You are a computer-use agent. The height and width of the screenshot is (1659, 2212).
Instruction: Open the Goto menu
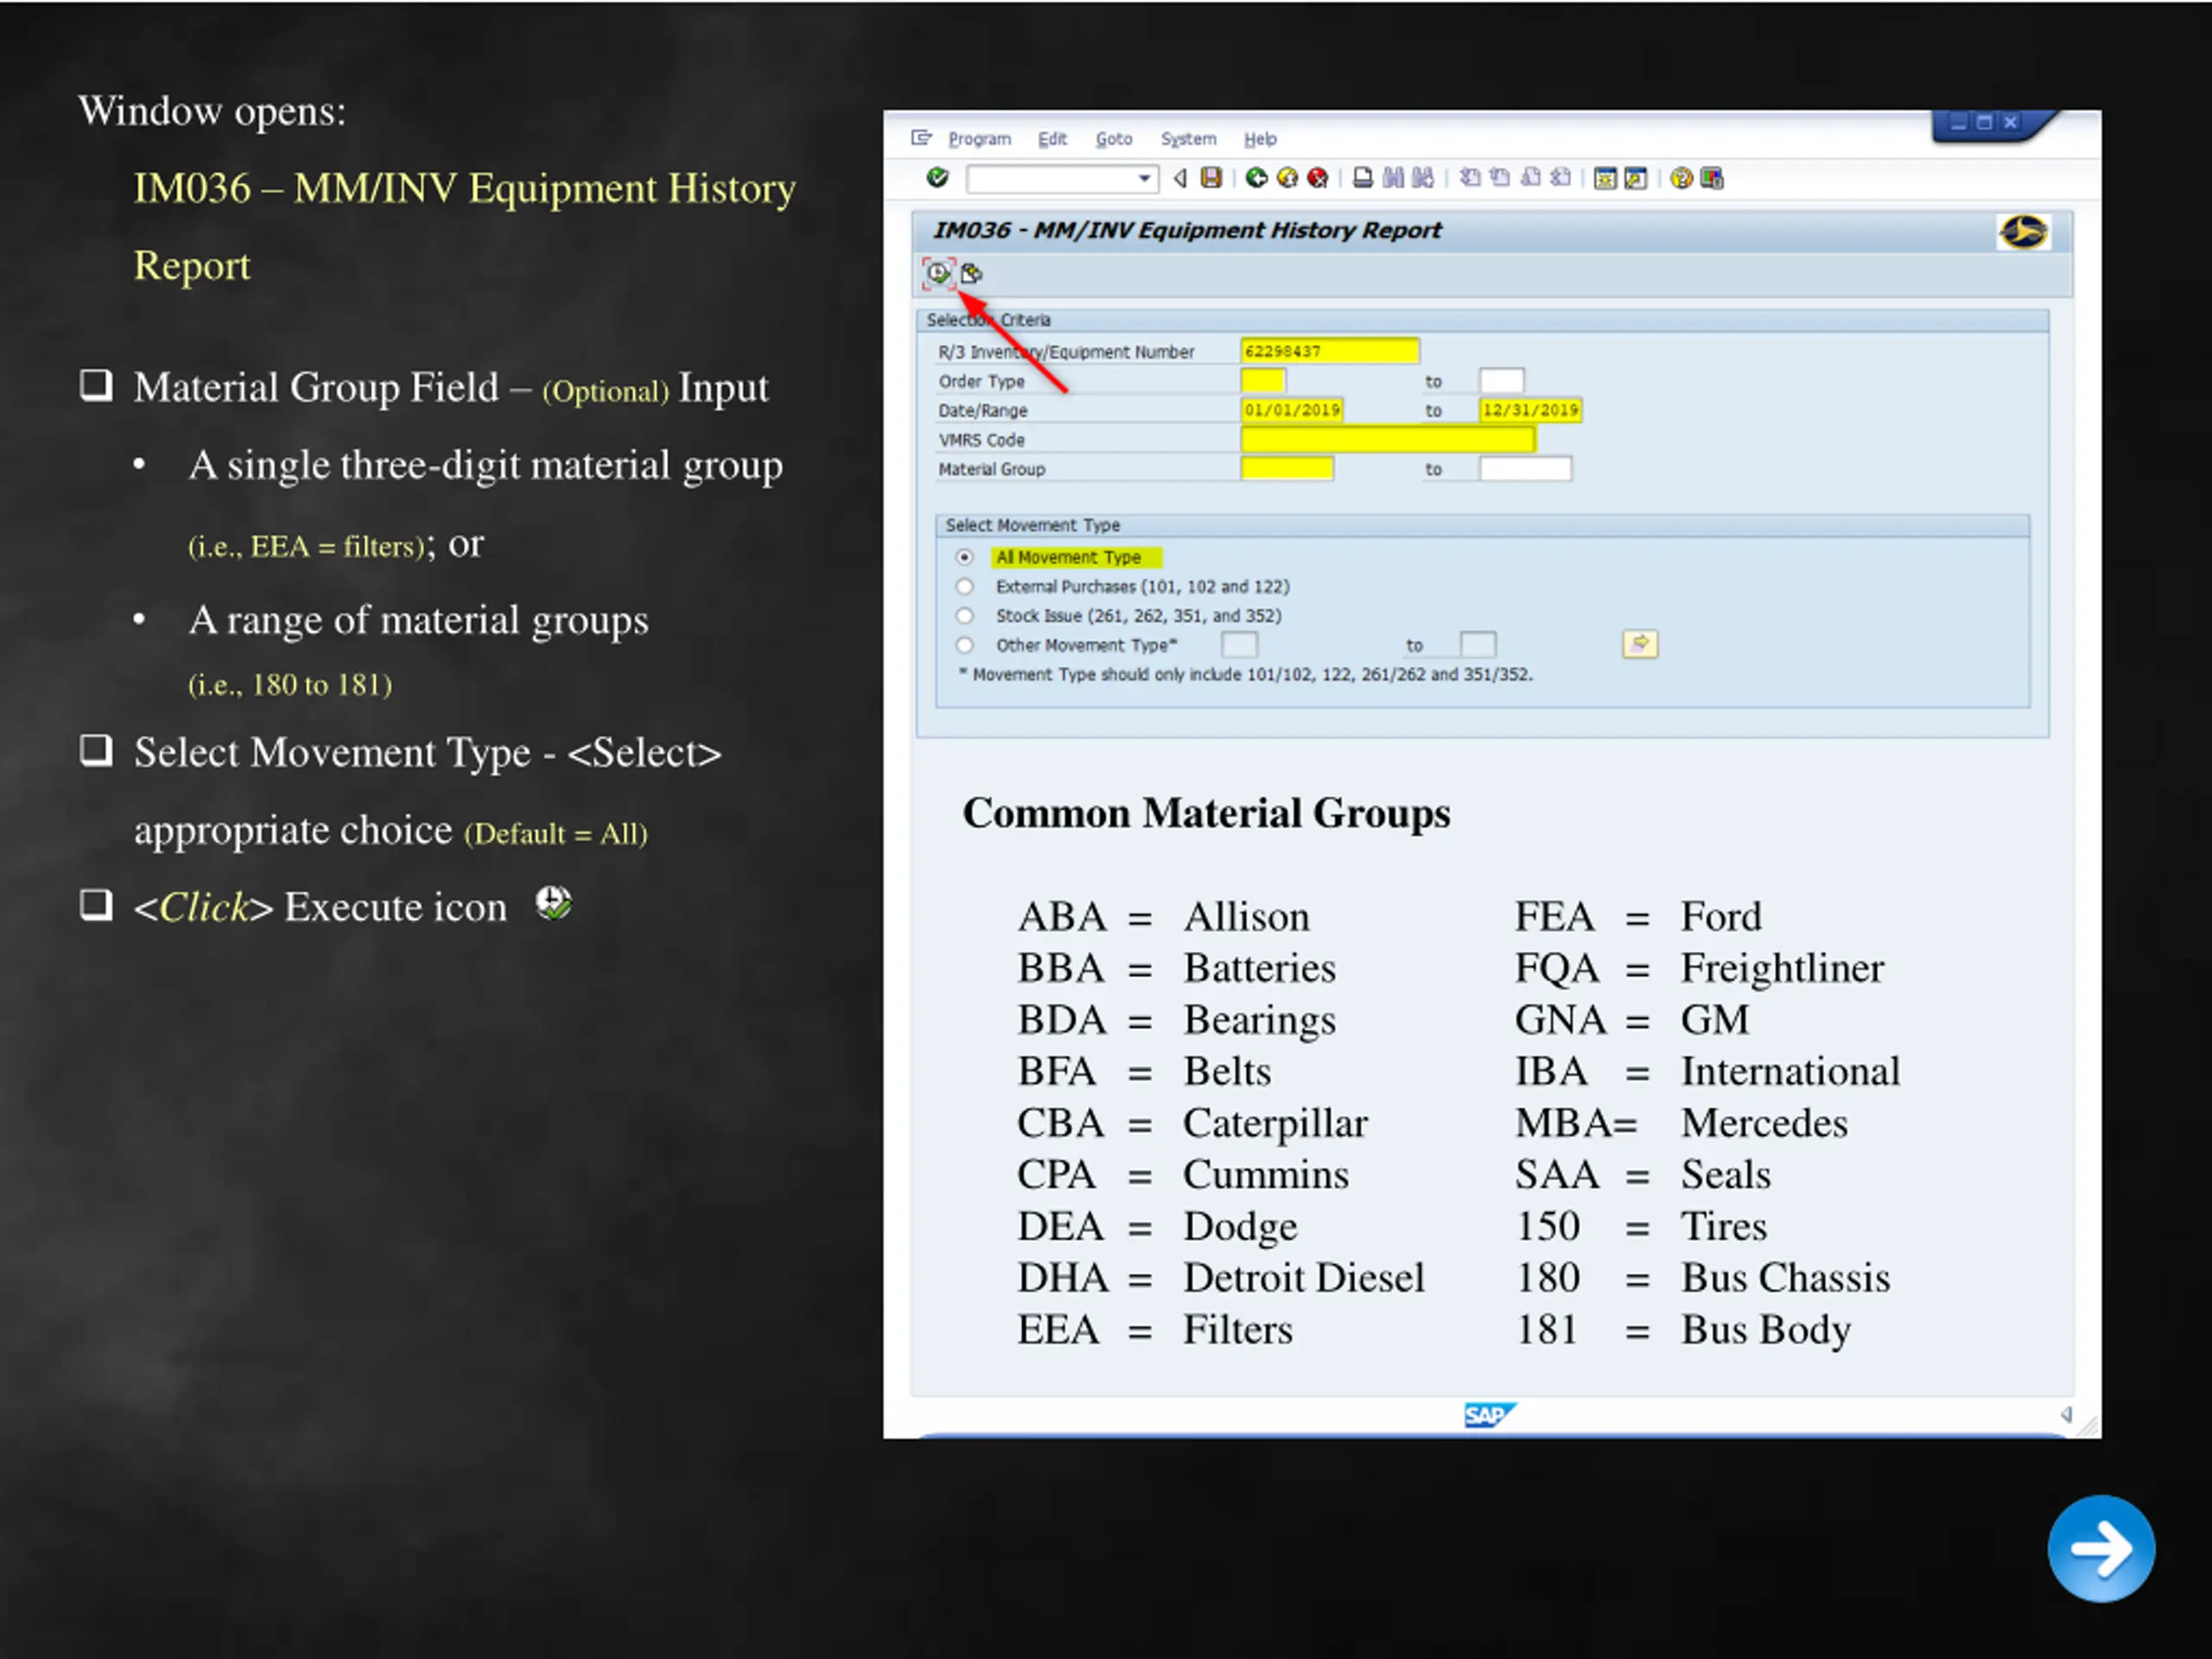[1113, 139]
